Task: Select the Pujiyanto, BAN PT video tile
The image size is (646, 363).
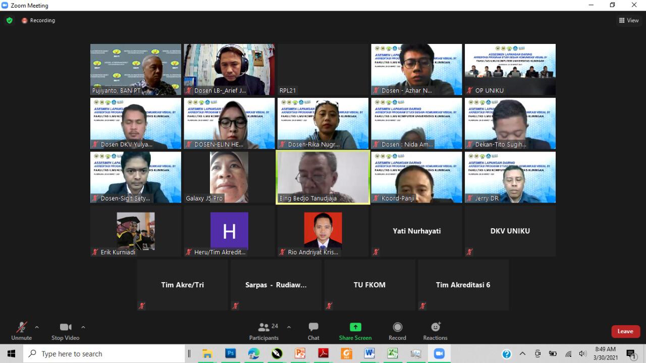Action: click(135, 69)
